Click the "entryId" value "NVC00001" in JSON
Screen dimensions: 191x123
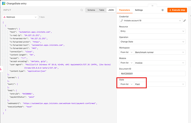[27, 94]
